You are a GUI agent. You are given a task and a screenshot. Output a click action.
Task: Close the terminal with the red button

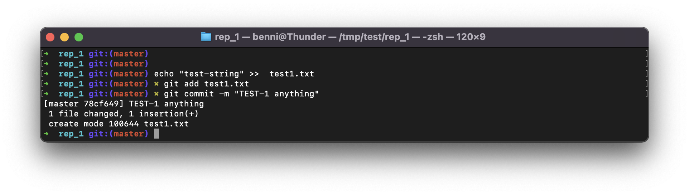(x=50, y=37)
